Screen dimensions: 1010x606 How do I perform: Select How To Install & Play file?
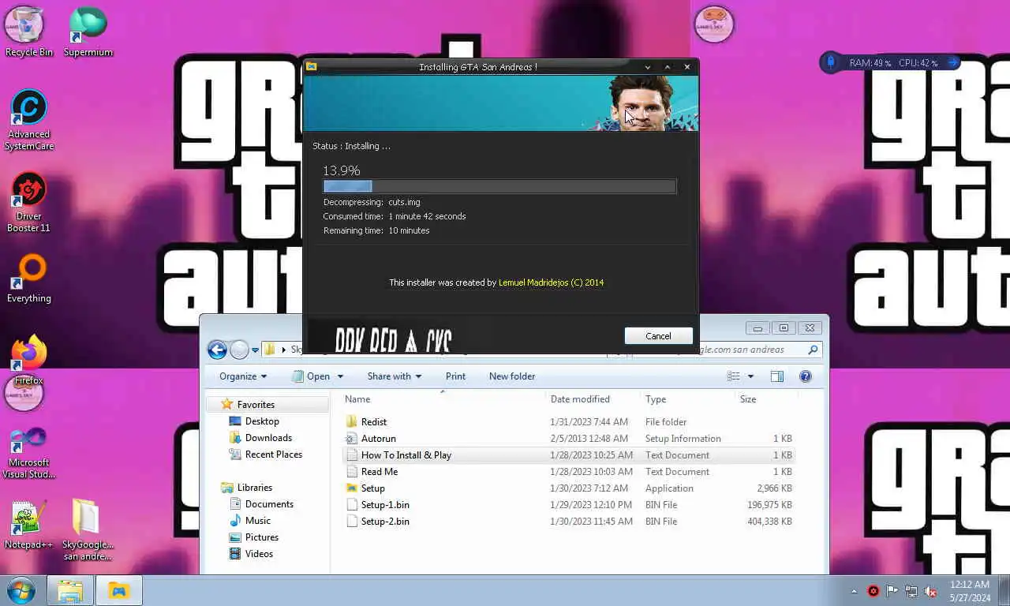tap(569, 455)
